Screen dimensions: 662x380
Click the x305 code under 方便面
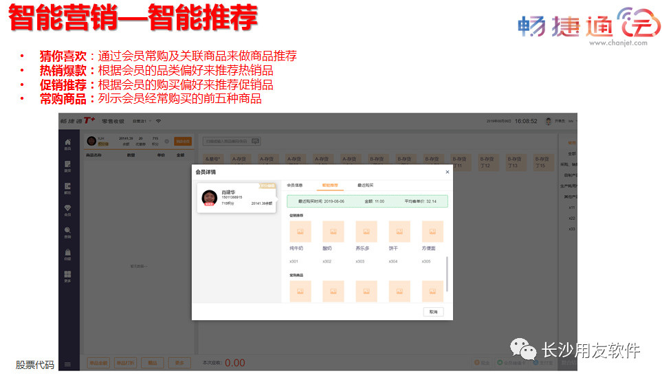coord(426,261)
